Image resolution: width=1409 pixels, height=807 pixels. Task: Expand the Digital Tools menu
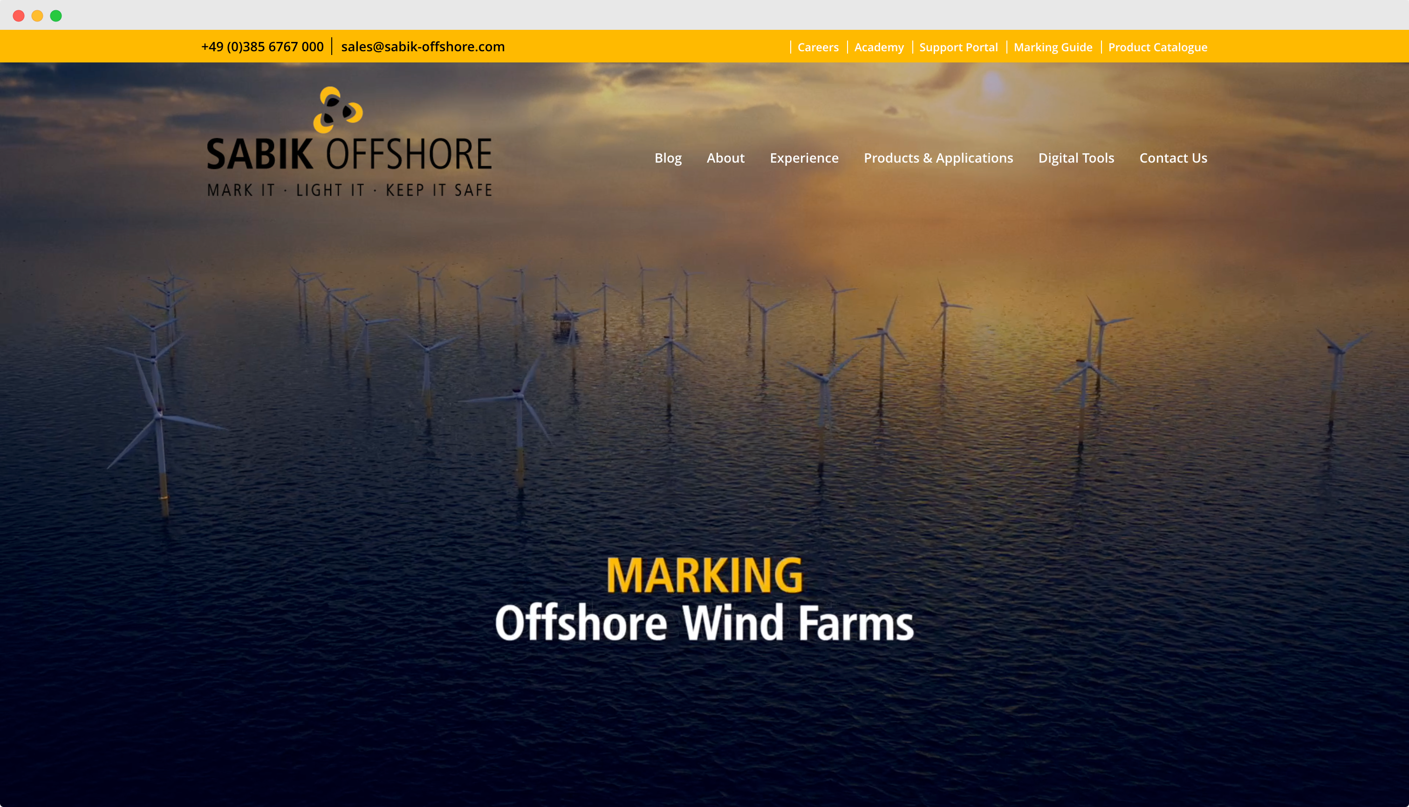[1076, 158]
